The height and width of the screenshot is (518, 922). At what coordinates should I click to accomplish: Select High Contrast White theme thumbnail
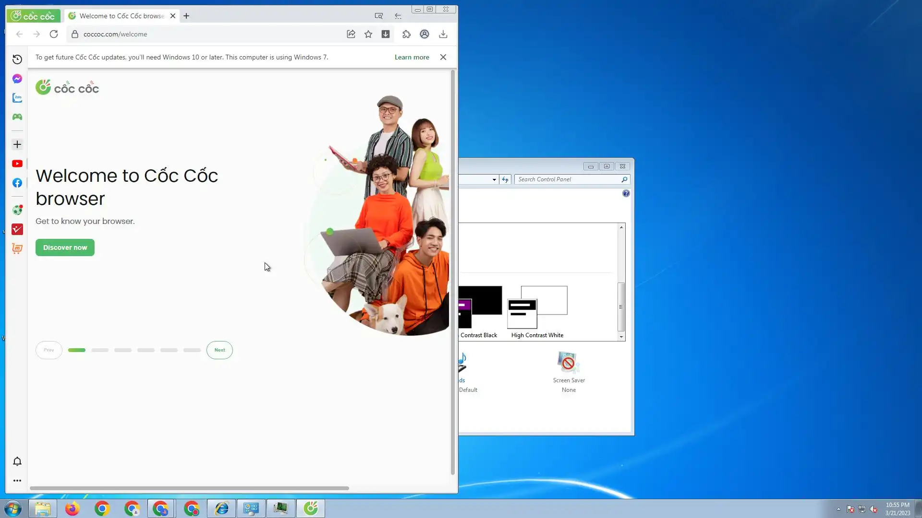tap(537, 307)
